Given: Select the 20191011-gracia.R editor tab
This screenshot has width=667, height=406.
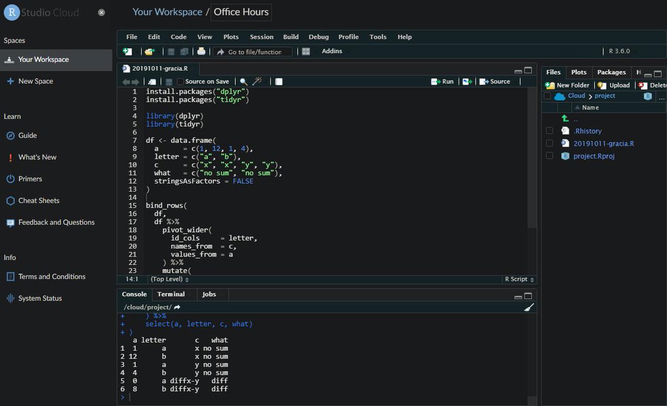Looking at the screenshot, I should [160, 69].
